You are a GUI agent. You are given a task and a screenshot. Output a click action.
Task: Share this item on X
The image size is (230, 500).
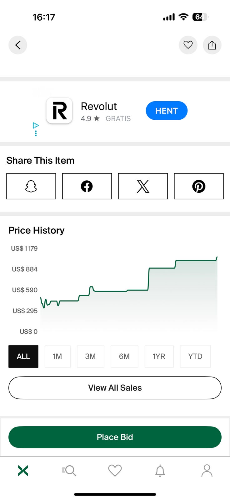(x=143, y=186)
